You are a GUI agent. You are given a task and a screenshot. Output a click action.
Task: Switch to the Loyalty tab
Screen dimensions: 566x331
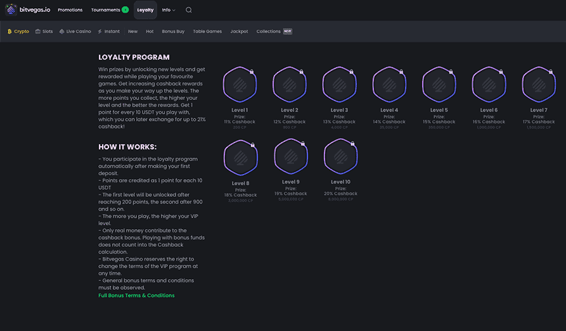tap(145, 10)
